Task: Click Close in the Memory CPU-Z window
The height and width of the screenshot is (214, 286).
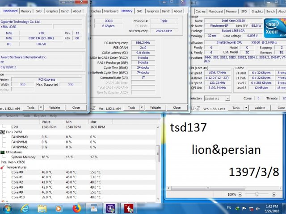Action: pyautogui.click(x=177, y=107)
